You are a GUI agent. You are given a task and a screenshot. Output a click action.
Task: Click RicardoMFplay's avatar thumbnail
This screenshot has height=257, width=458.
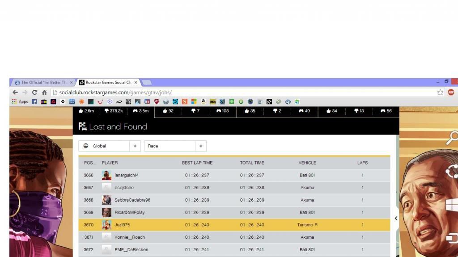pos(106,212)
